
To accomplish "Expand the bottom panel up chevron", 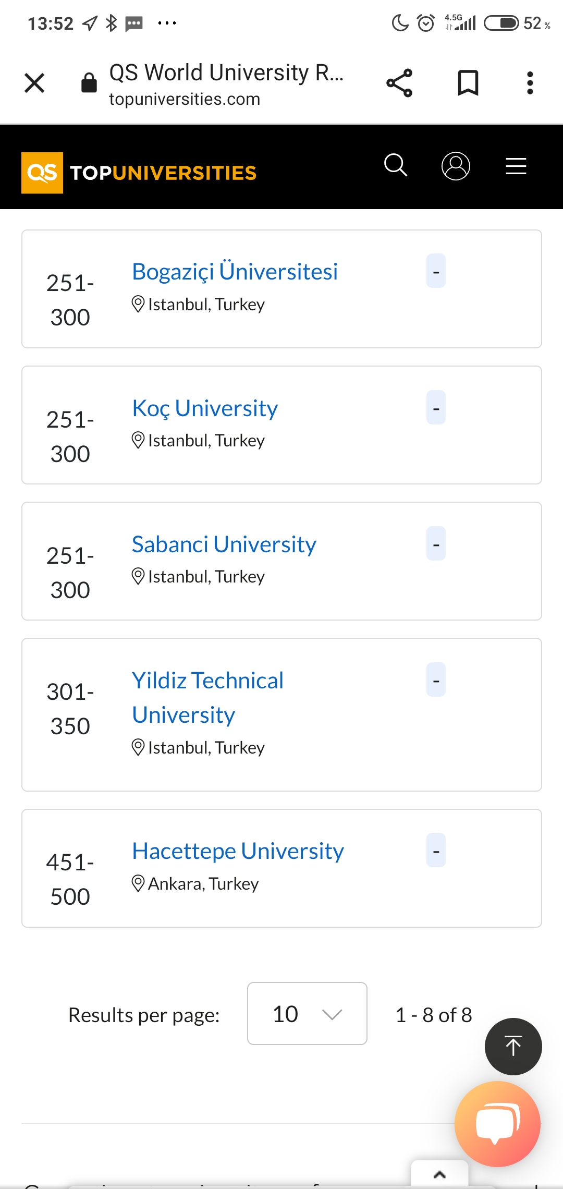I will pos(439,1175).
